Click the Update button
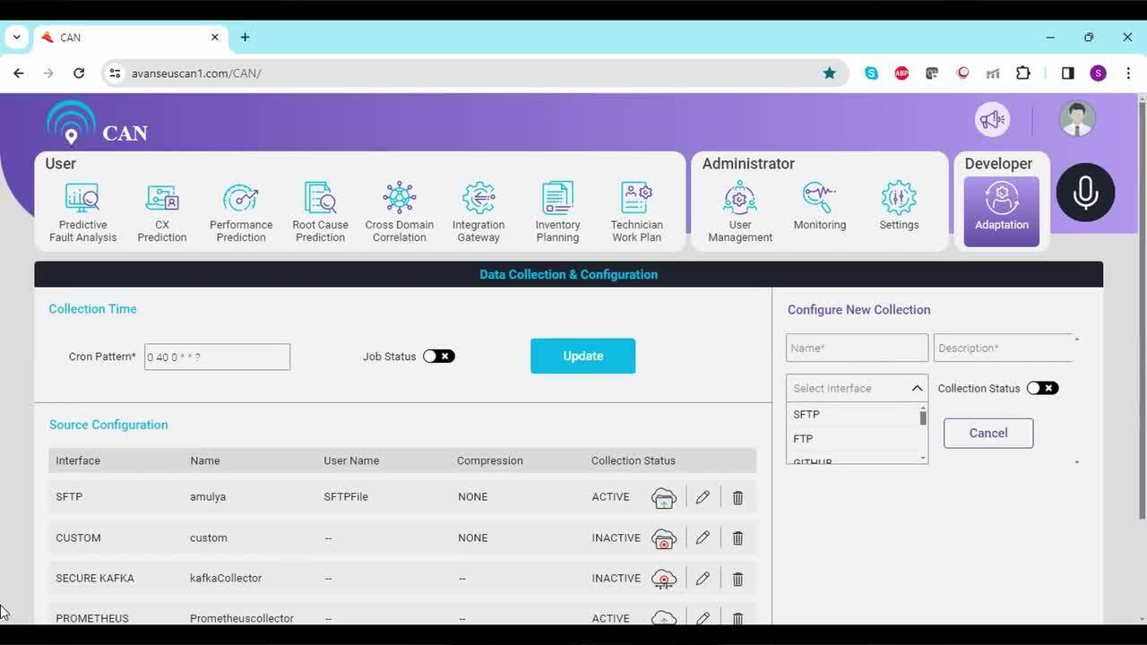 coord(582,356)
